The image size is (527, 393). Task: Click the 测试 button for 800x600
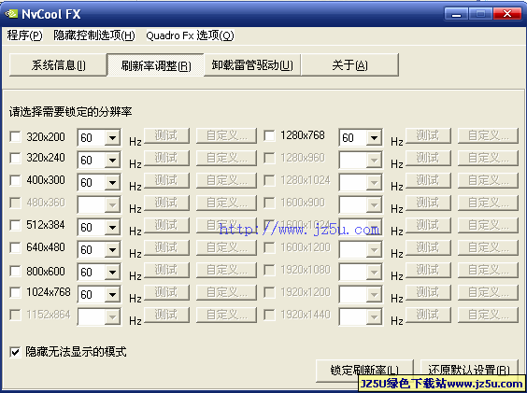coord(166,270)
